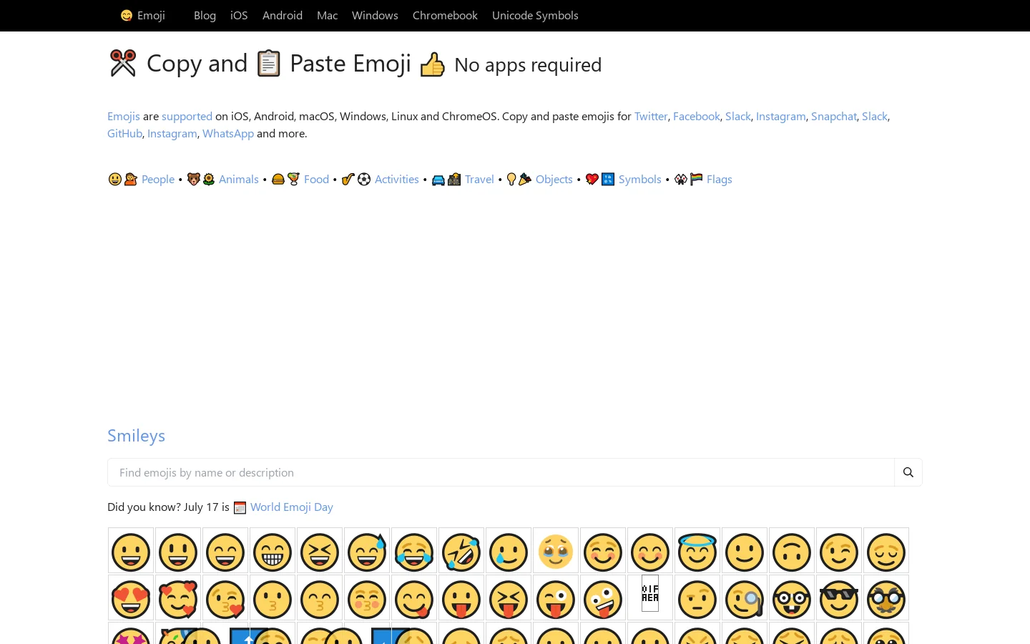The width and height of the screenshot is (1030, 644).
Task: Select the upside-down face emoji
Action: (x=792, y=551)
